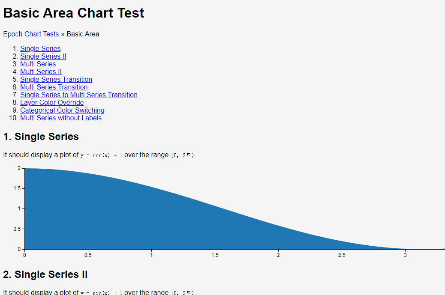Viewport: 445px width, 295px height.
Task: Click the Basic Area Chart Test heading
Action: pyautogui.click(x=74, y=13)
